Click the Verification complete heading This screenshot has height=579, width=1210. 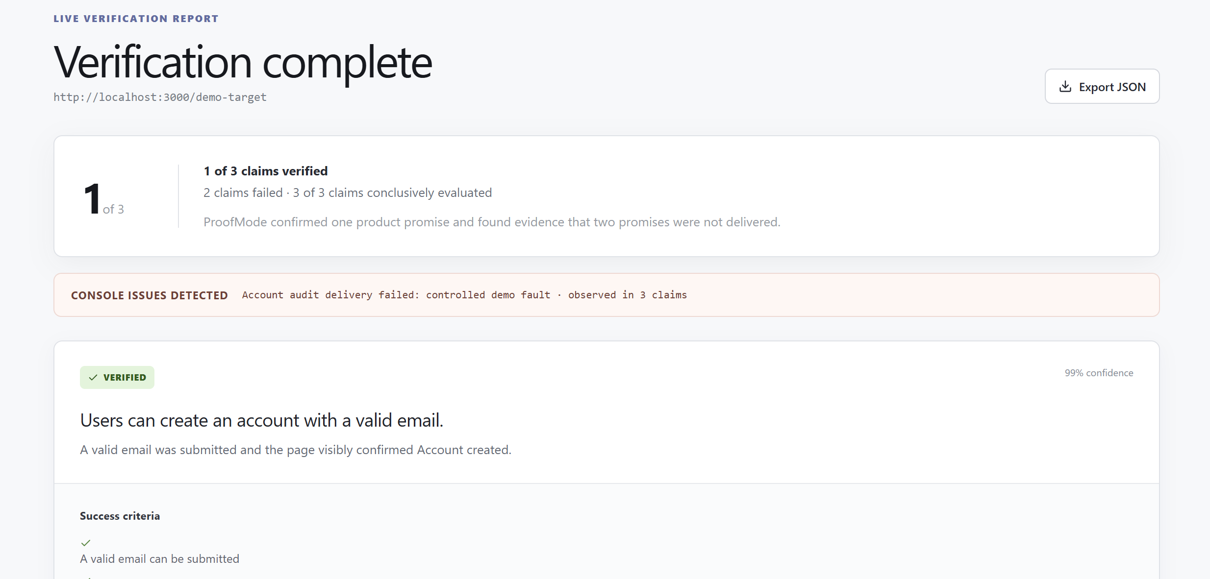(x=243, y=62)
